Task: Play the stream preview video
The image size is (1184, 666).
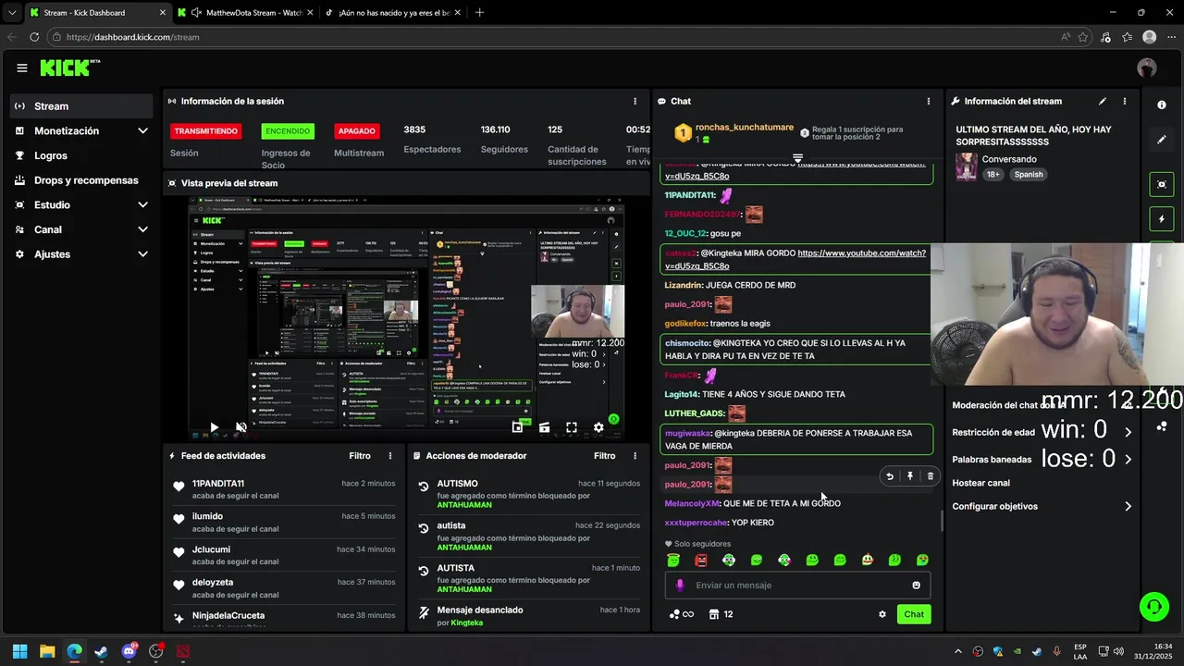Action: (214, 427)
